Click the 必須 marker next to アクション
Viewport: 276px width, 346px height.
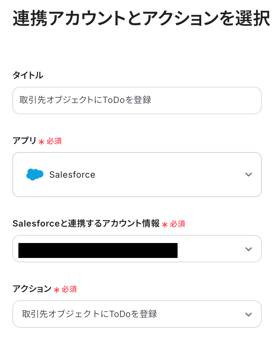pyautogui.click(x=69, y=289)
